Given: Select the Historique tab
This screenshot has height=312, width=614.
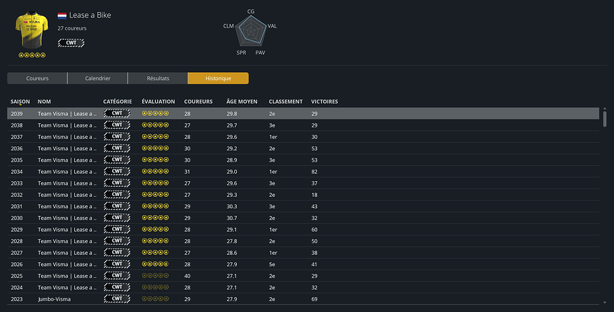Looking at the screenshot, I should (x=218, y=78).
